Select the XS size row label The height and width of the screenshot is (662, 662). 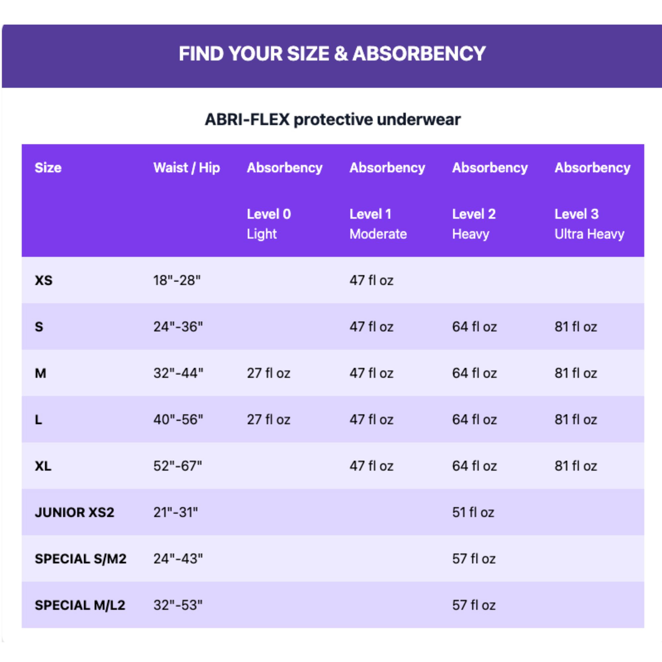[x=43, y=280]
